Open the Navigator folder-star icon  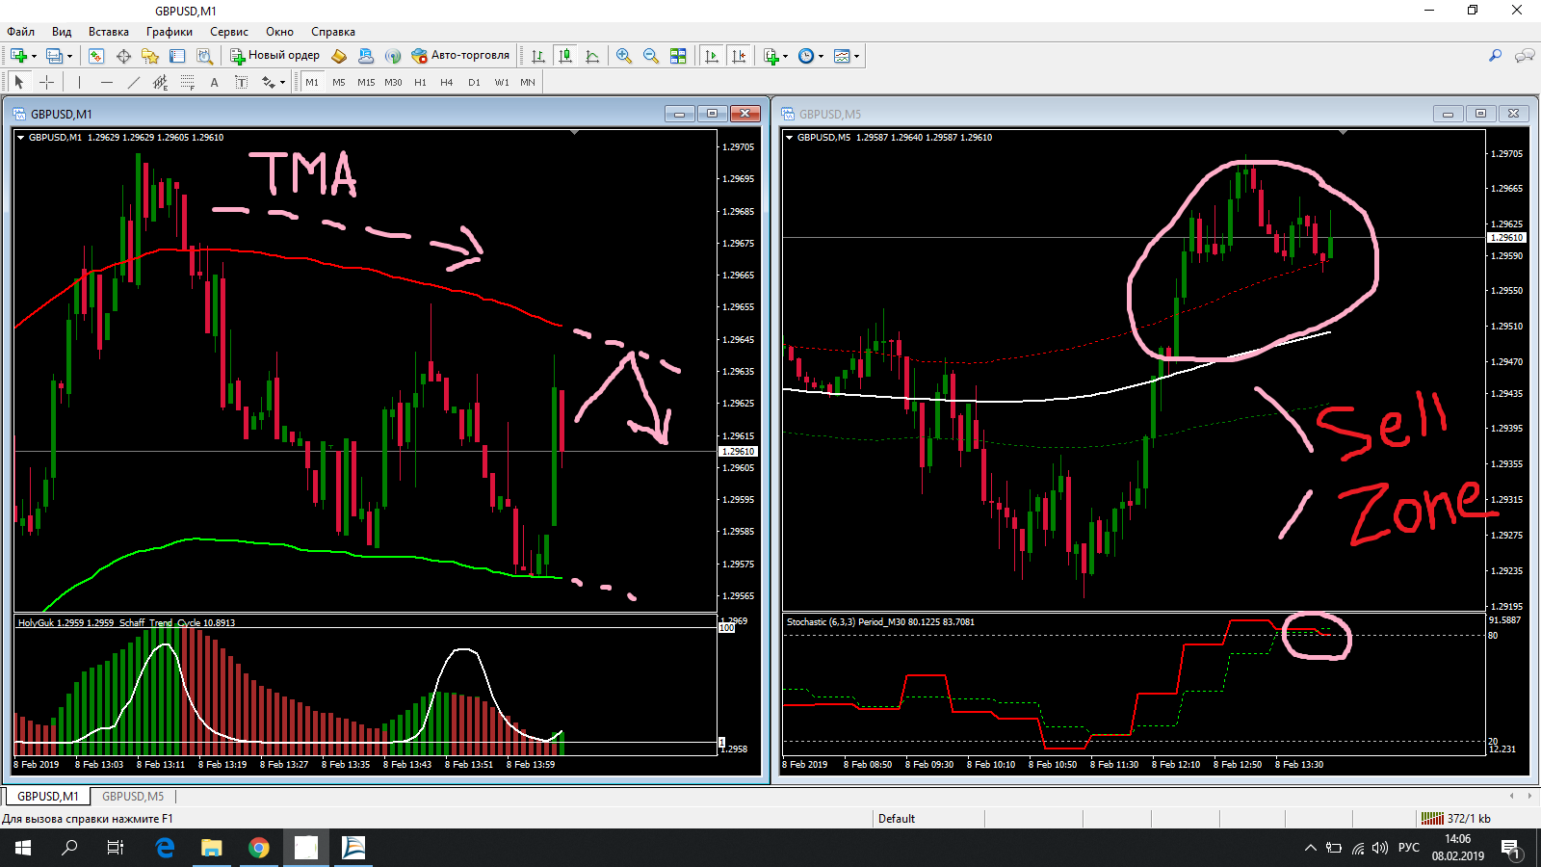(x=150, y=56)
